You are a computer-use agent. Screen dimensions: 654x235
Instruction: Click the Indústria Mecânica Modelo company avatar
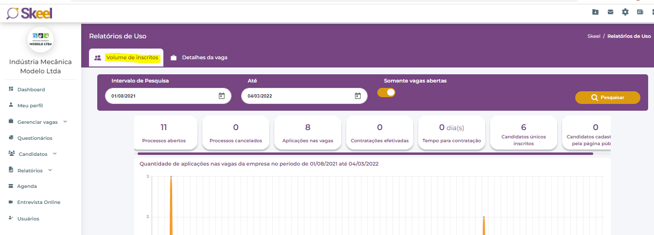[40, 40]
